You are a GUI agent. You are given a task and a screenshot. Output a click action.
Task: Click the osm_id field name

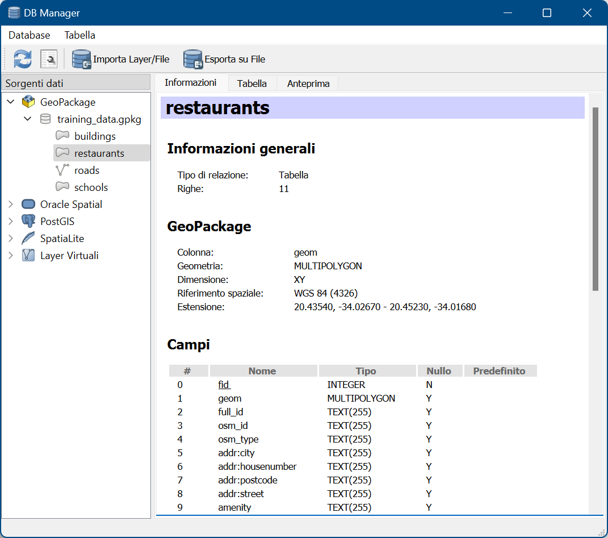[233, 426]
